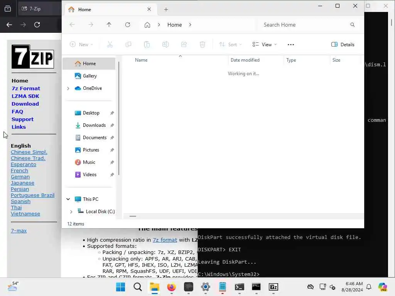Click the home icon in address bar
Viewport: 395px width, 296px height.
coord(147,25)
